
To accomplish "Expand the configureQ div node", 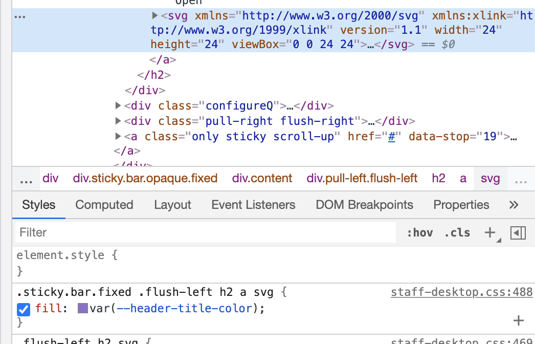I will pyautogui.click(x=119, y=106).
